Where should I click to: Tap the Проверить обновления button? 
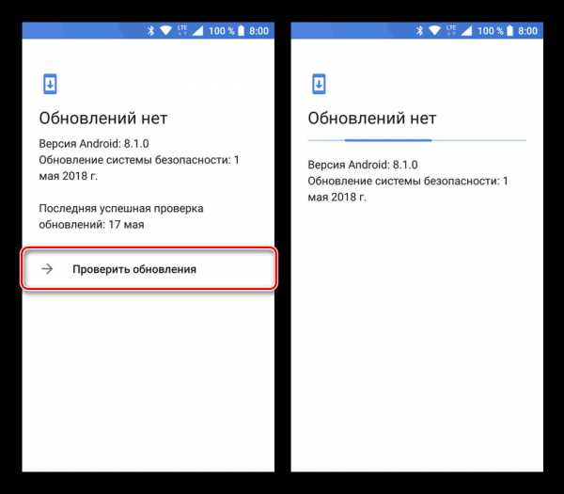(x=149, y=268)
